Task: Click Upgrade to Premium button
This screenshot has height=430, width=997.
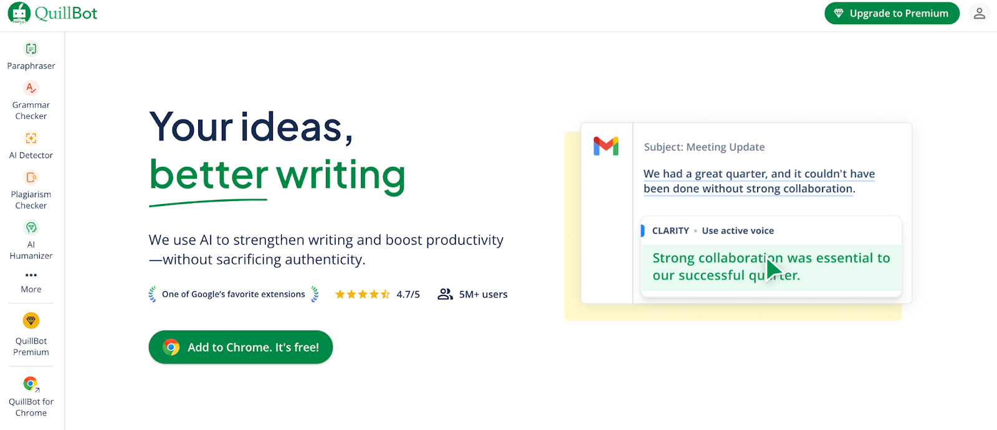Action: [892, 13]
